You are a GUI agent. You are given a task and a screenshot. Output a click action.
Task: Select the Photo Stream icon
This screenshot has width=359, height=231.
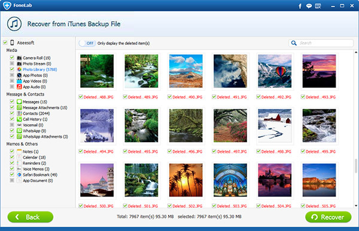pos(19,63)
